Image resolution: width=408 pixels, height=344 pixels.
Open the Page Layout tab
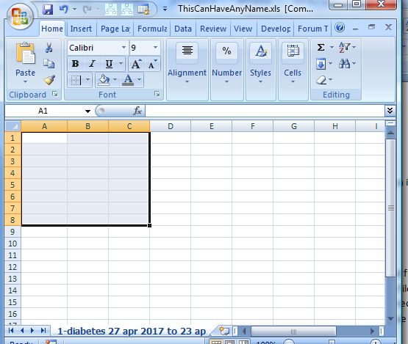coord(115,29)
